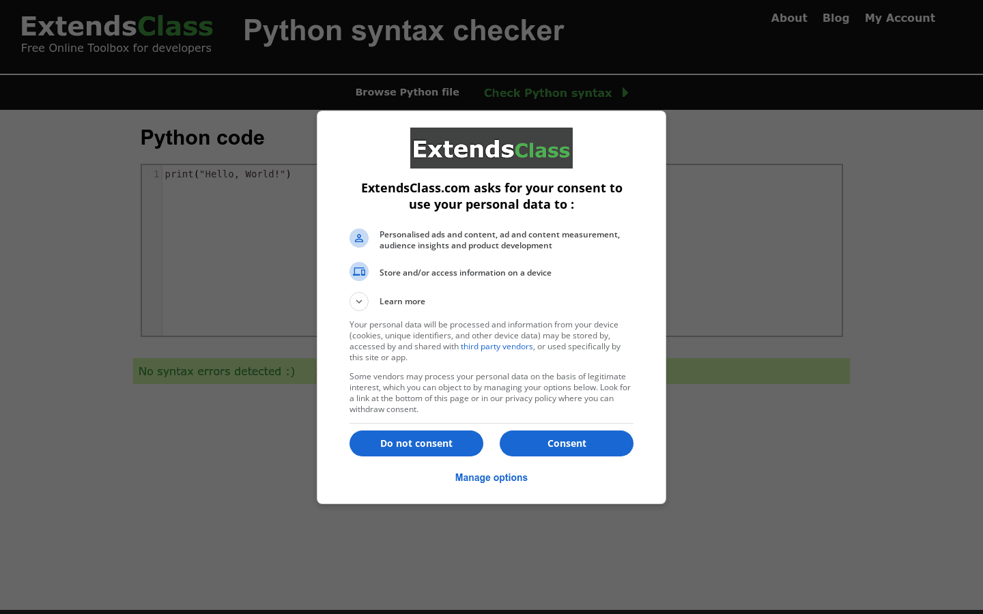
Task: Click the print Hello World code line
Action: tap(228, 174)
